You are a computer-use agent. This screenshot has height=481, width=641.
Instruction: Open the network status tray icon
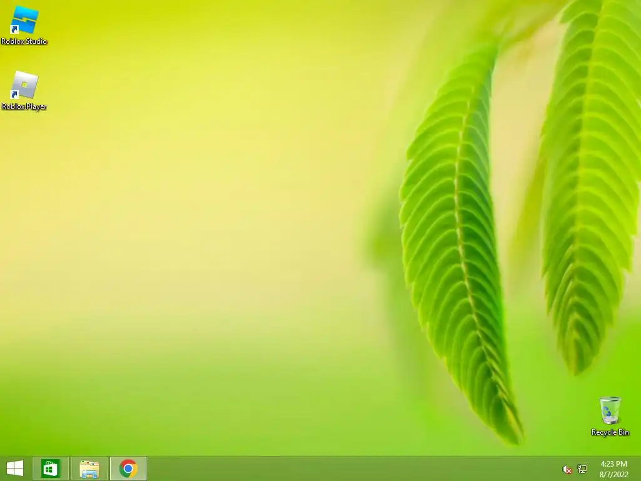[582, 468]
